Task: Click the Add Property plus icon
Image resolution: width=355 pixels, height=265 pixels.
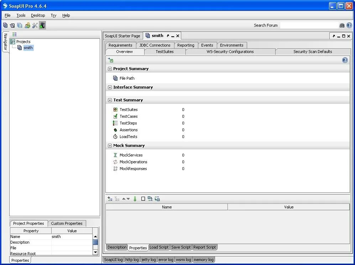Action: (110, 199)
